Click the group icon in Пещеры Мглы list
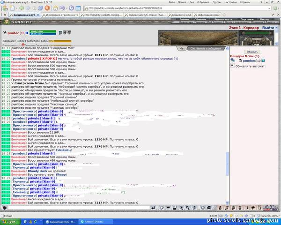281x225 pixels. 233,60
